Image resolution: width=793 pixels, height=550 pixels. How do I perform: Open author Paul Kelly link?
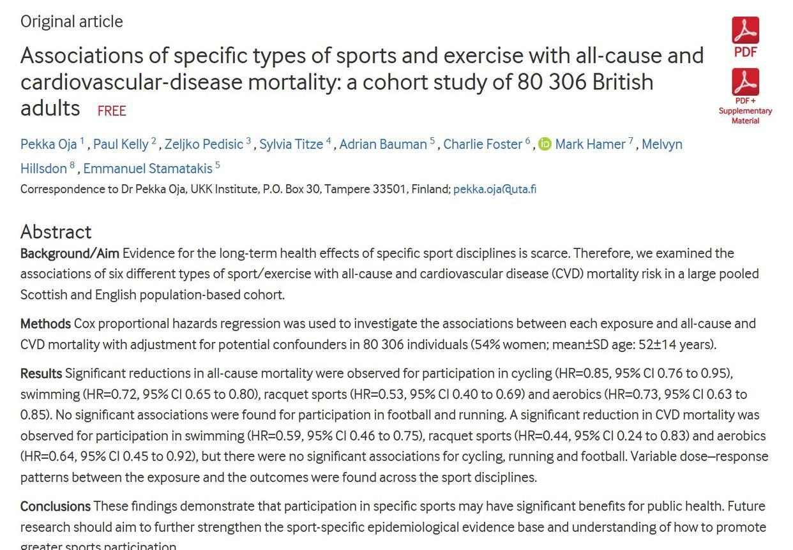(x=121, y=145)
